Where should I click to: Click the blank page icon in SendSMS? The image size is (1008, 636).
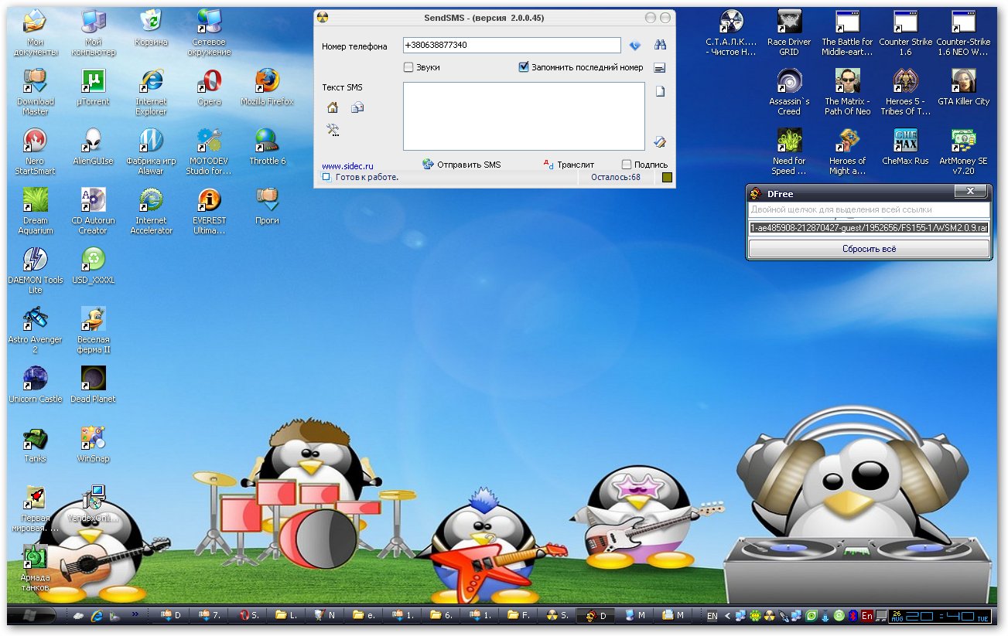point(660,91)
